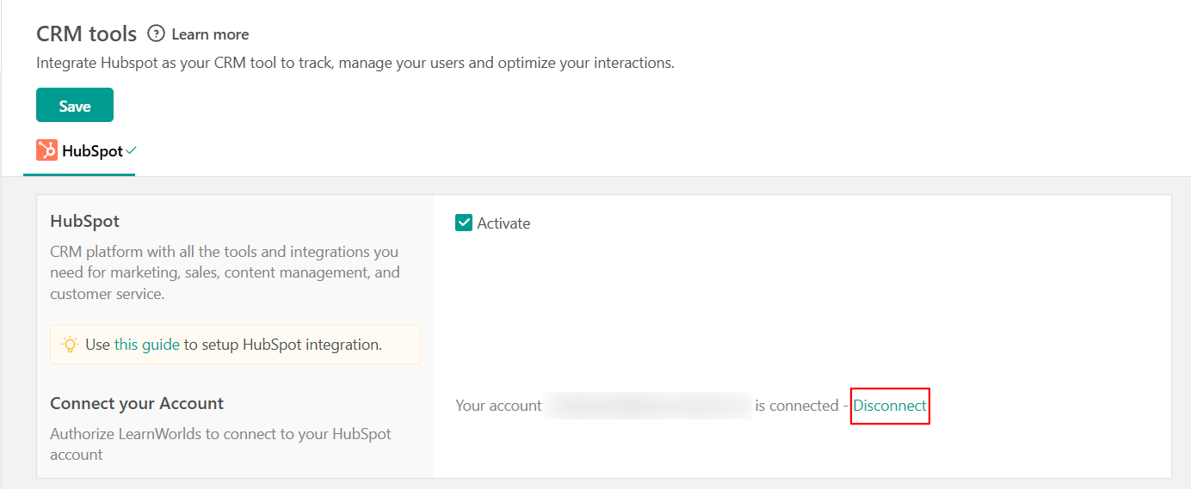Open the Learn more help link

pyautogui.click(x=210, y=34)
